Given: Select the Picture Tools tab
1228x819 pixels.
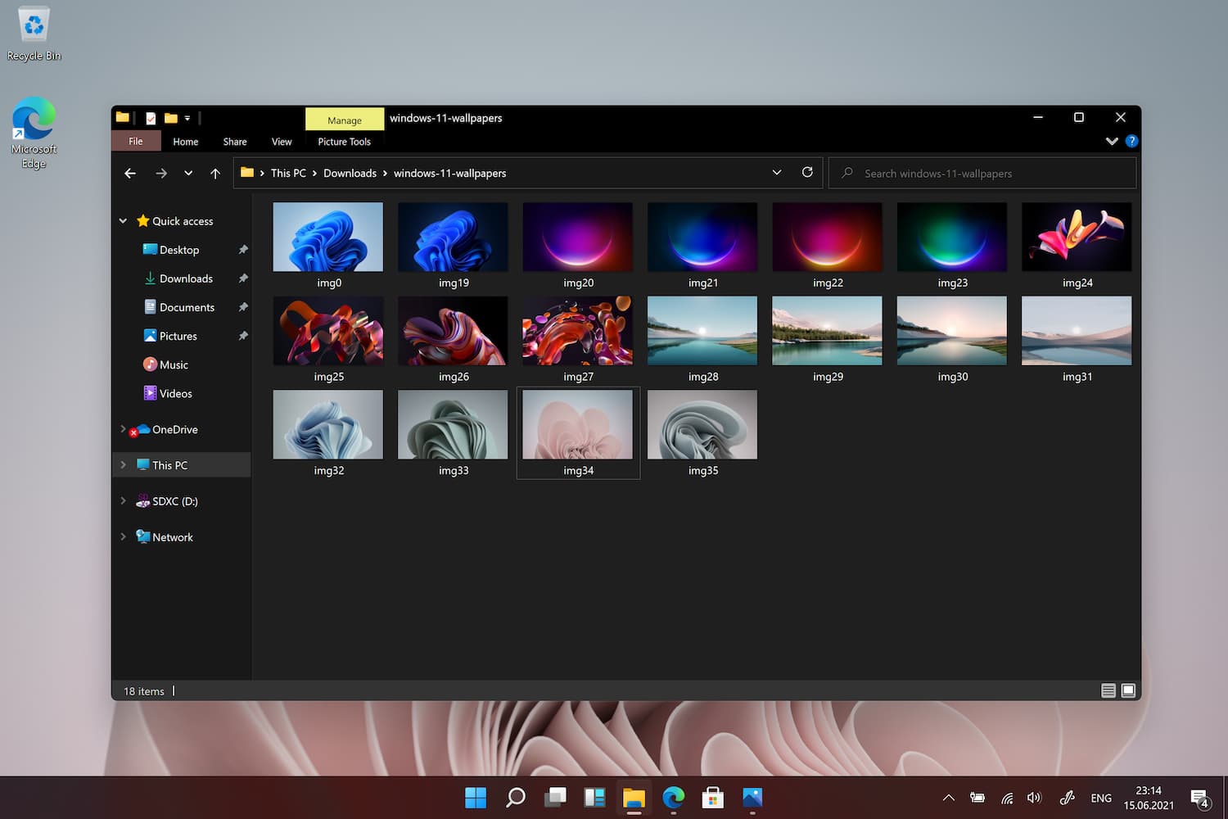Looking at the screenshot, I should 344,142.
